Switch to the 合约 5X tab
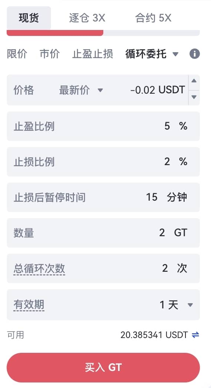The height and width of the screenshot is (388, 211). [x=153, y=18]
